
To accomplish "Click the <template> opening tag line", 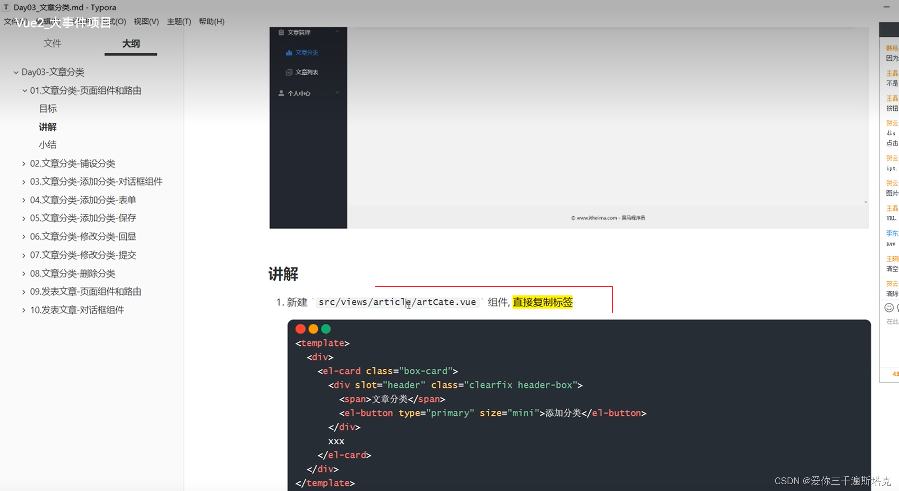I will tap(323, 343).
